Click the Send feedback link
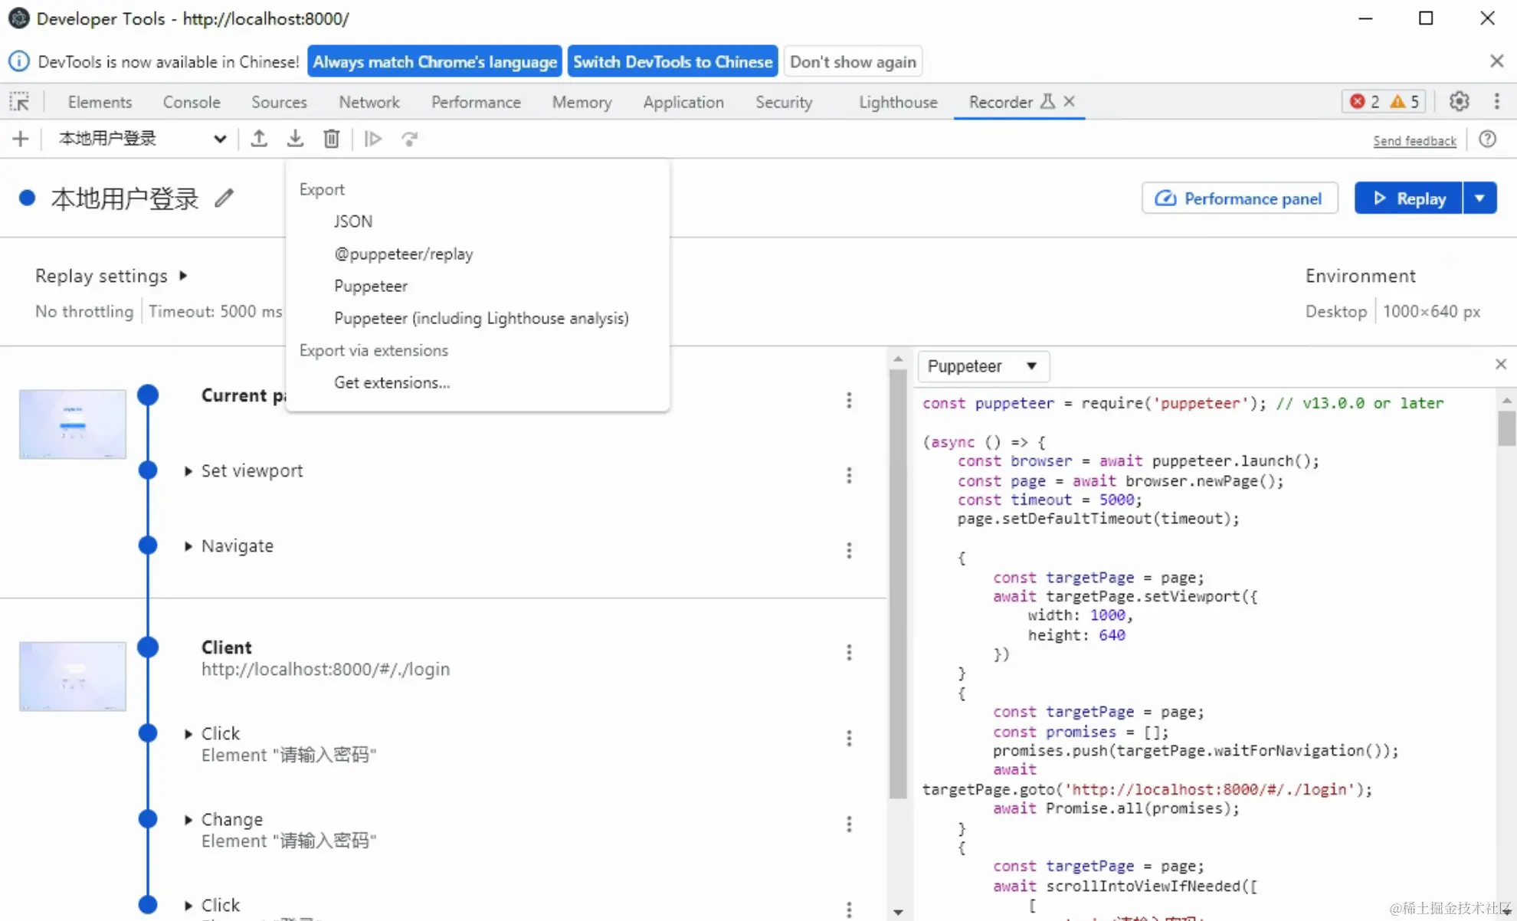Viewport: 1517px width, 921px height. coord(1414,141)
